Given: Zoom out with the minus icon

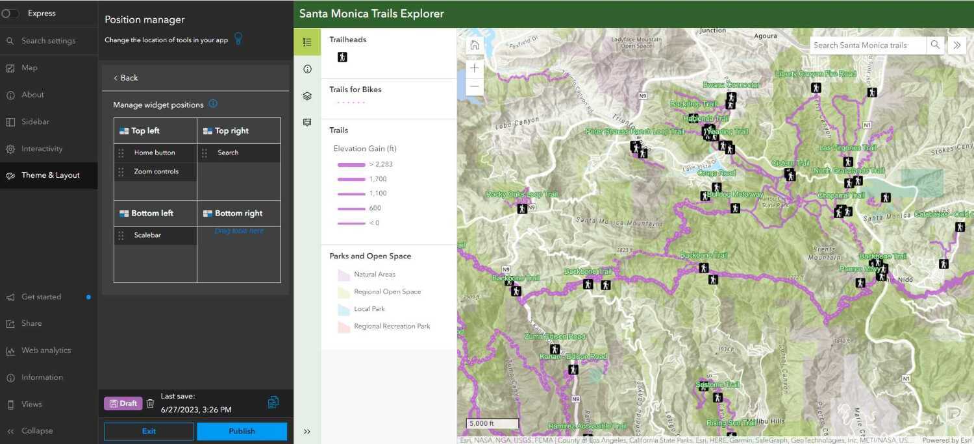Looking at the screenshot, I should click(x=475, y=86).
